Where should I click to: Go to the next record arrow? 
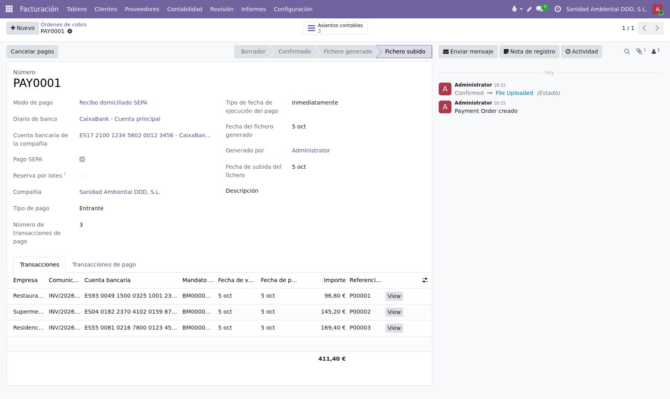(657, 28)
